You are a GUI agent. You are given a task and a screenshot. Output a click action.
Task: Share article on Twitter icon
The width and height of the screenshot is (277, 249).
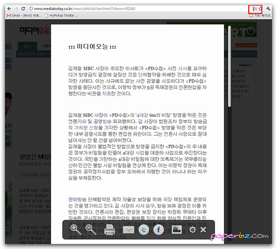(x=144, y=230)
